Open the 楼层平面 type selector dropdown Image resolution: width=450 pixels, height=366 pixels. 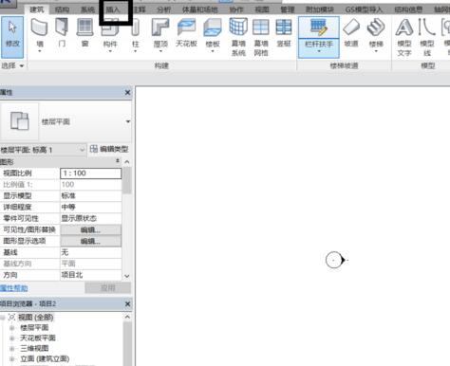pyautogui.click(x=128, y=121)
